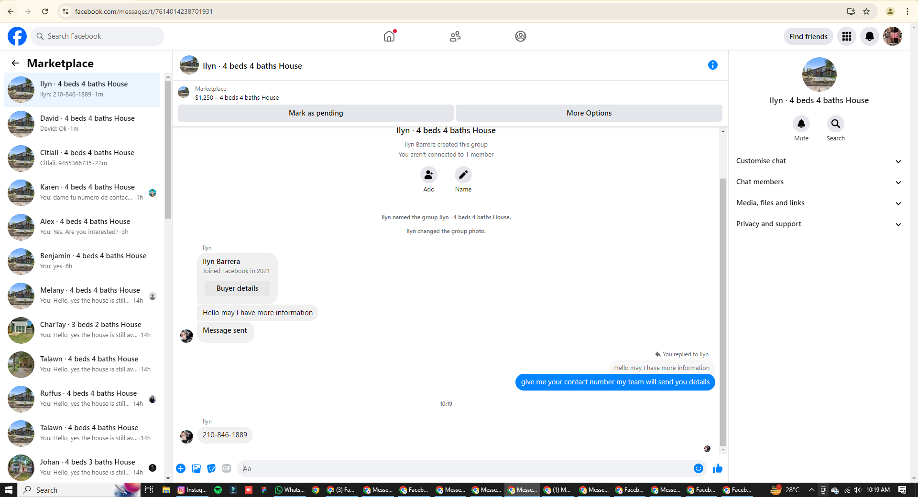The width and height of the screenshot is (918, 497).
Task: Open the Friends icon in top navigation
Action: (455, 36)
